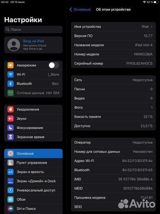Tap the green cellular data icon
The width and height of the screenshot is (160, 214).
11,93
